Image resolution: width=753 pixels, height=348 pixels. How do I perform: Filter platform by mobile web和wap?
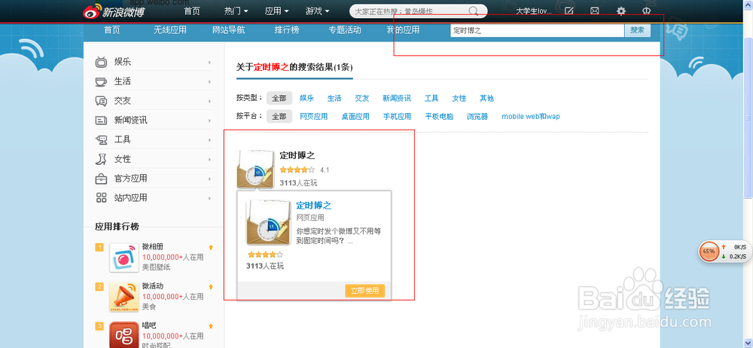tap(531, 116)
